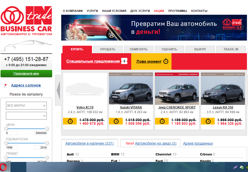Viewport: 248px width, 172px height.
Task: Click the IN trade Business Car logo
Action: coord(26,21)
